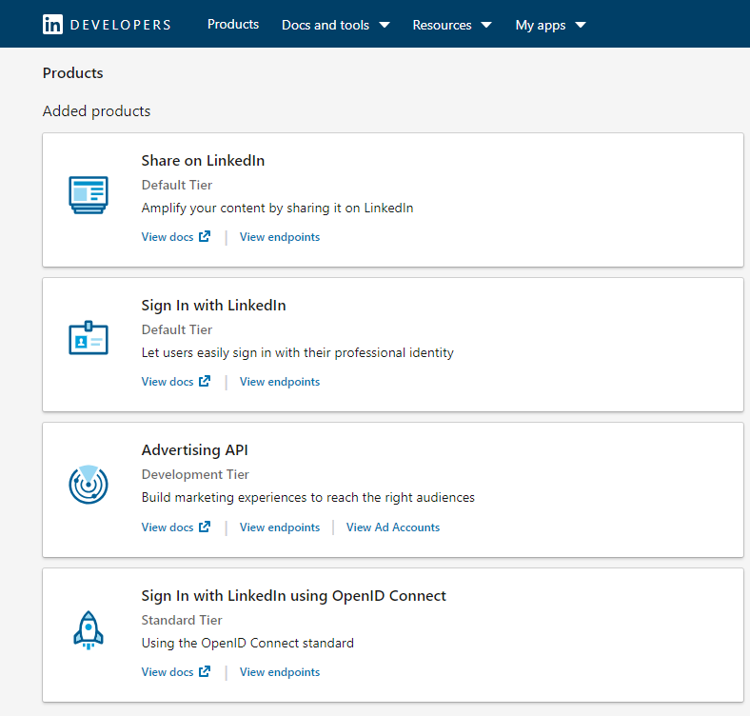Open View docs for Share on LinkedIn

[x=168, y=237]
